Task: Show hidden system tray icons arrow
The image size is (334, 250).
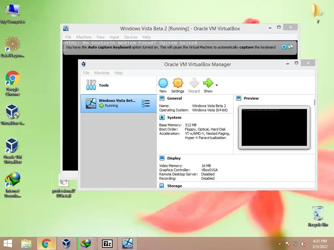Action: click(x=280, y=244)
